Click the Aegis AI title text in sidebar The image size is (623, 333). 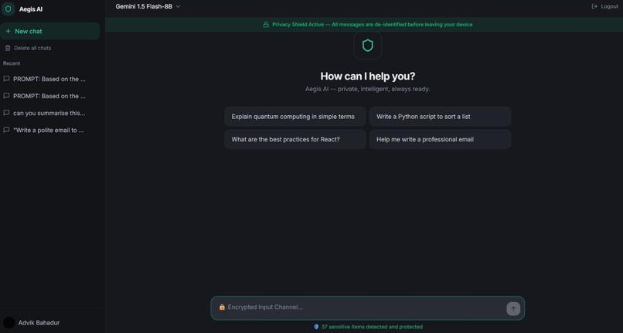click(31, 9)
